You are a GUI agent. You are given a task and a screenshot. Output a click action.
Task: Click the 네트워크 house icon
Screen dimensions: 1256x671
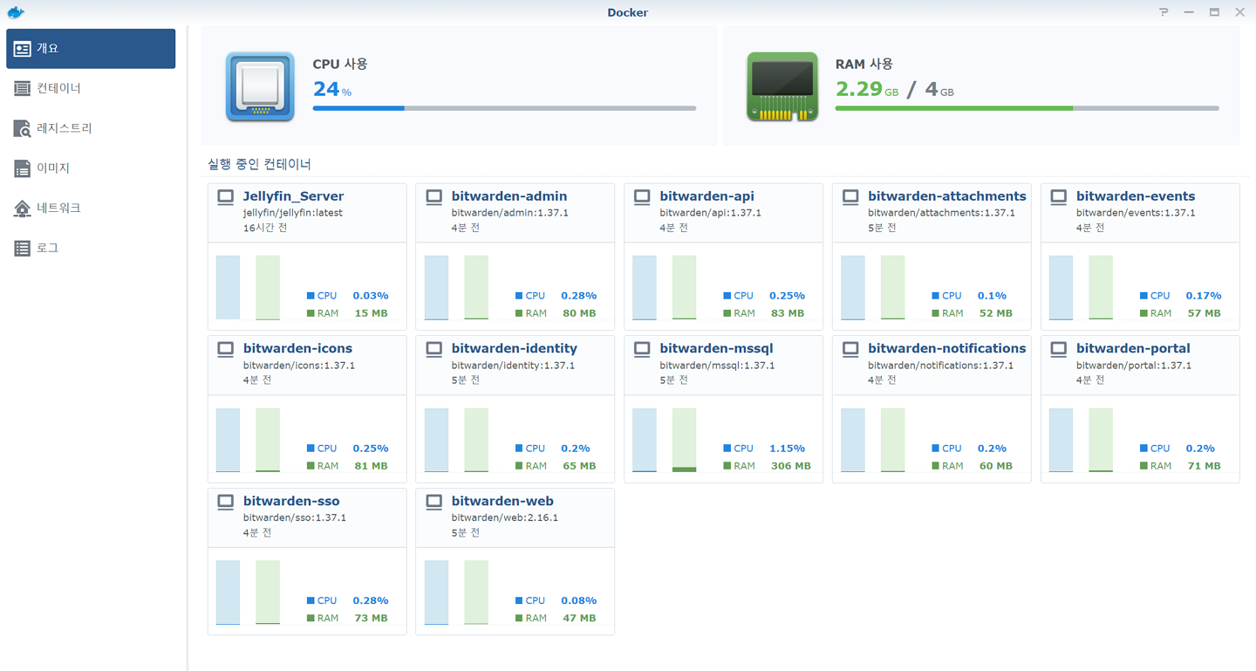click(23, 209)
